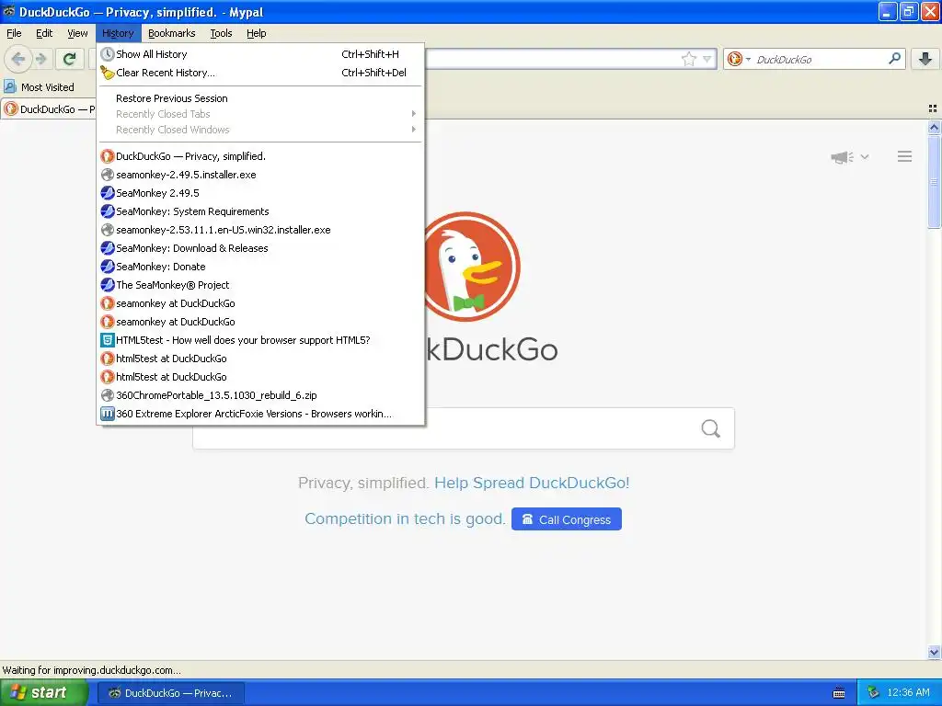Click the megaphone icon on the DuckDuckGo page

point(842,157)
